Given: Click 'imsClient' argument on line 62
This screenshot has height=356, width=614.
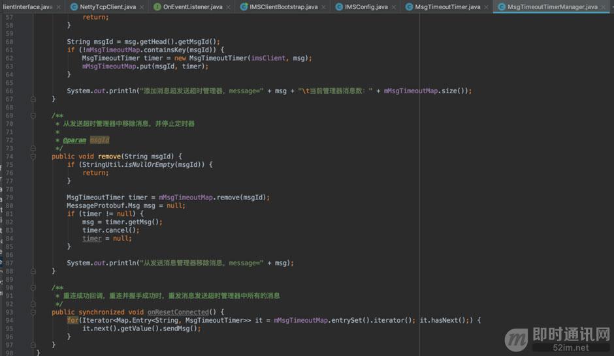Looking at the screenshot, I should pyautogui.click(x=268, y=58).
